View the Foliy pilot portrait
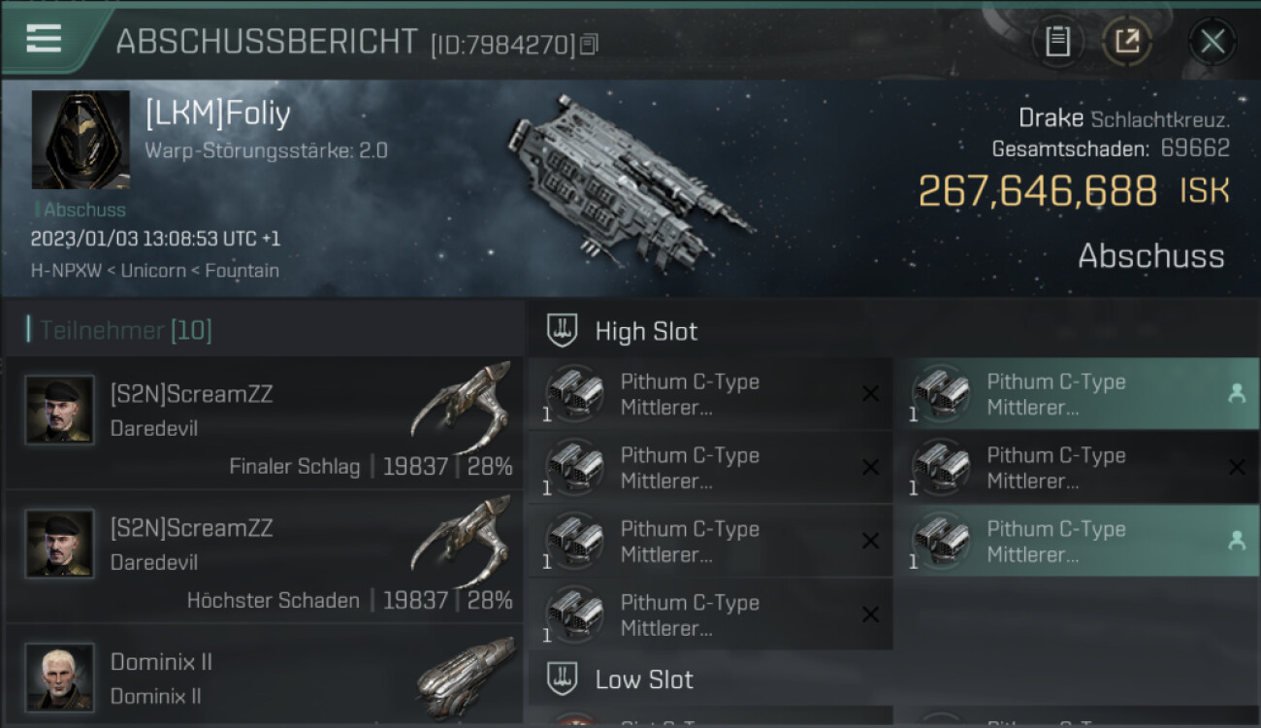 point(81,140)
